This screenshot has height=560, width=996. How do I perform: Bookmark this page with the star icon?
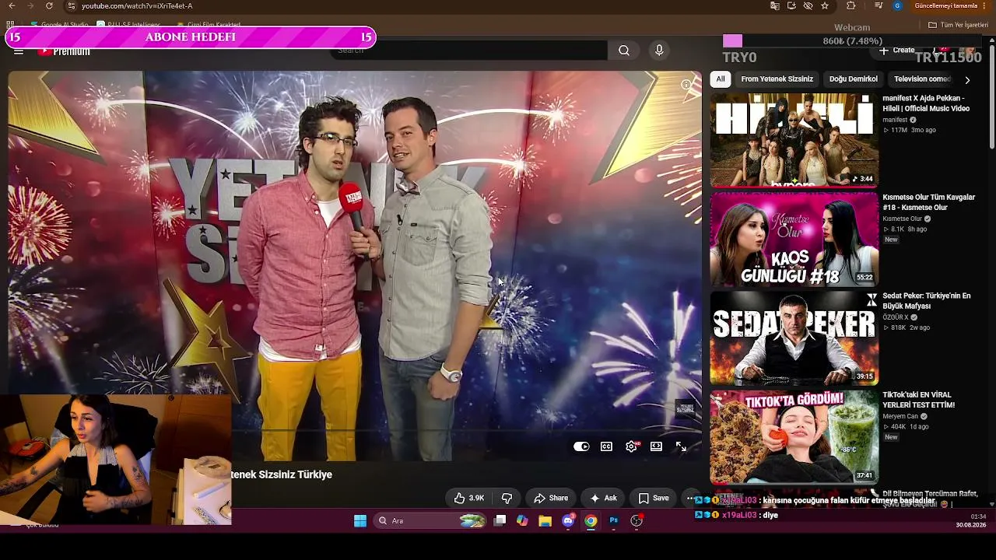tap(825, 5)
